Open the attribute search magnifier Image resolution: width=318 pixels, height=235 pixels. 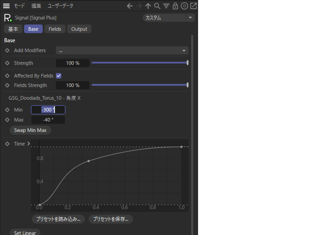click(157, 6)
